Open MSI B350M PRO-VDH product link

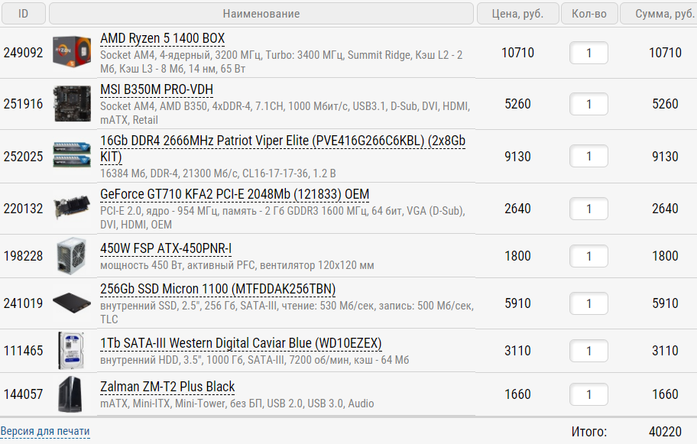pyautogui.click(x=157, y=89)
